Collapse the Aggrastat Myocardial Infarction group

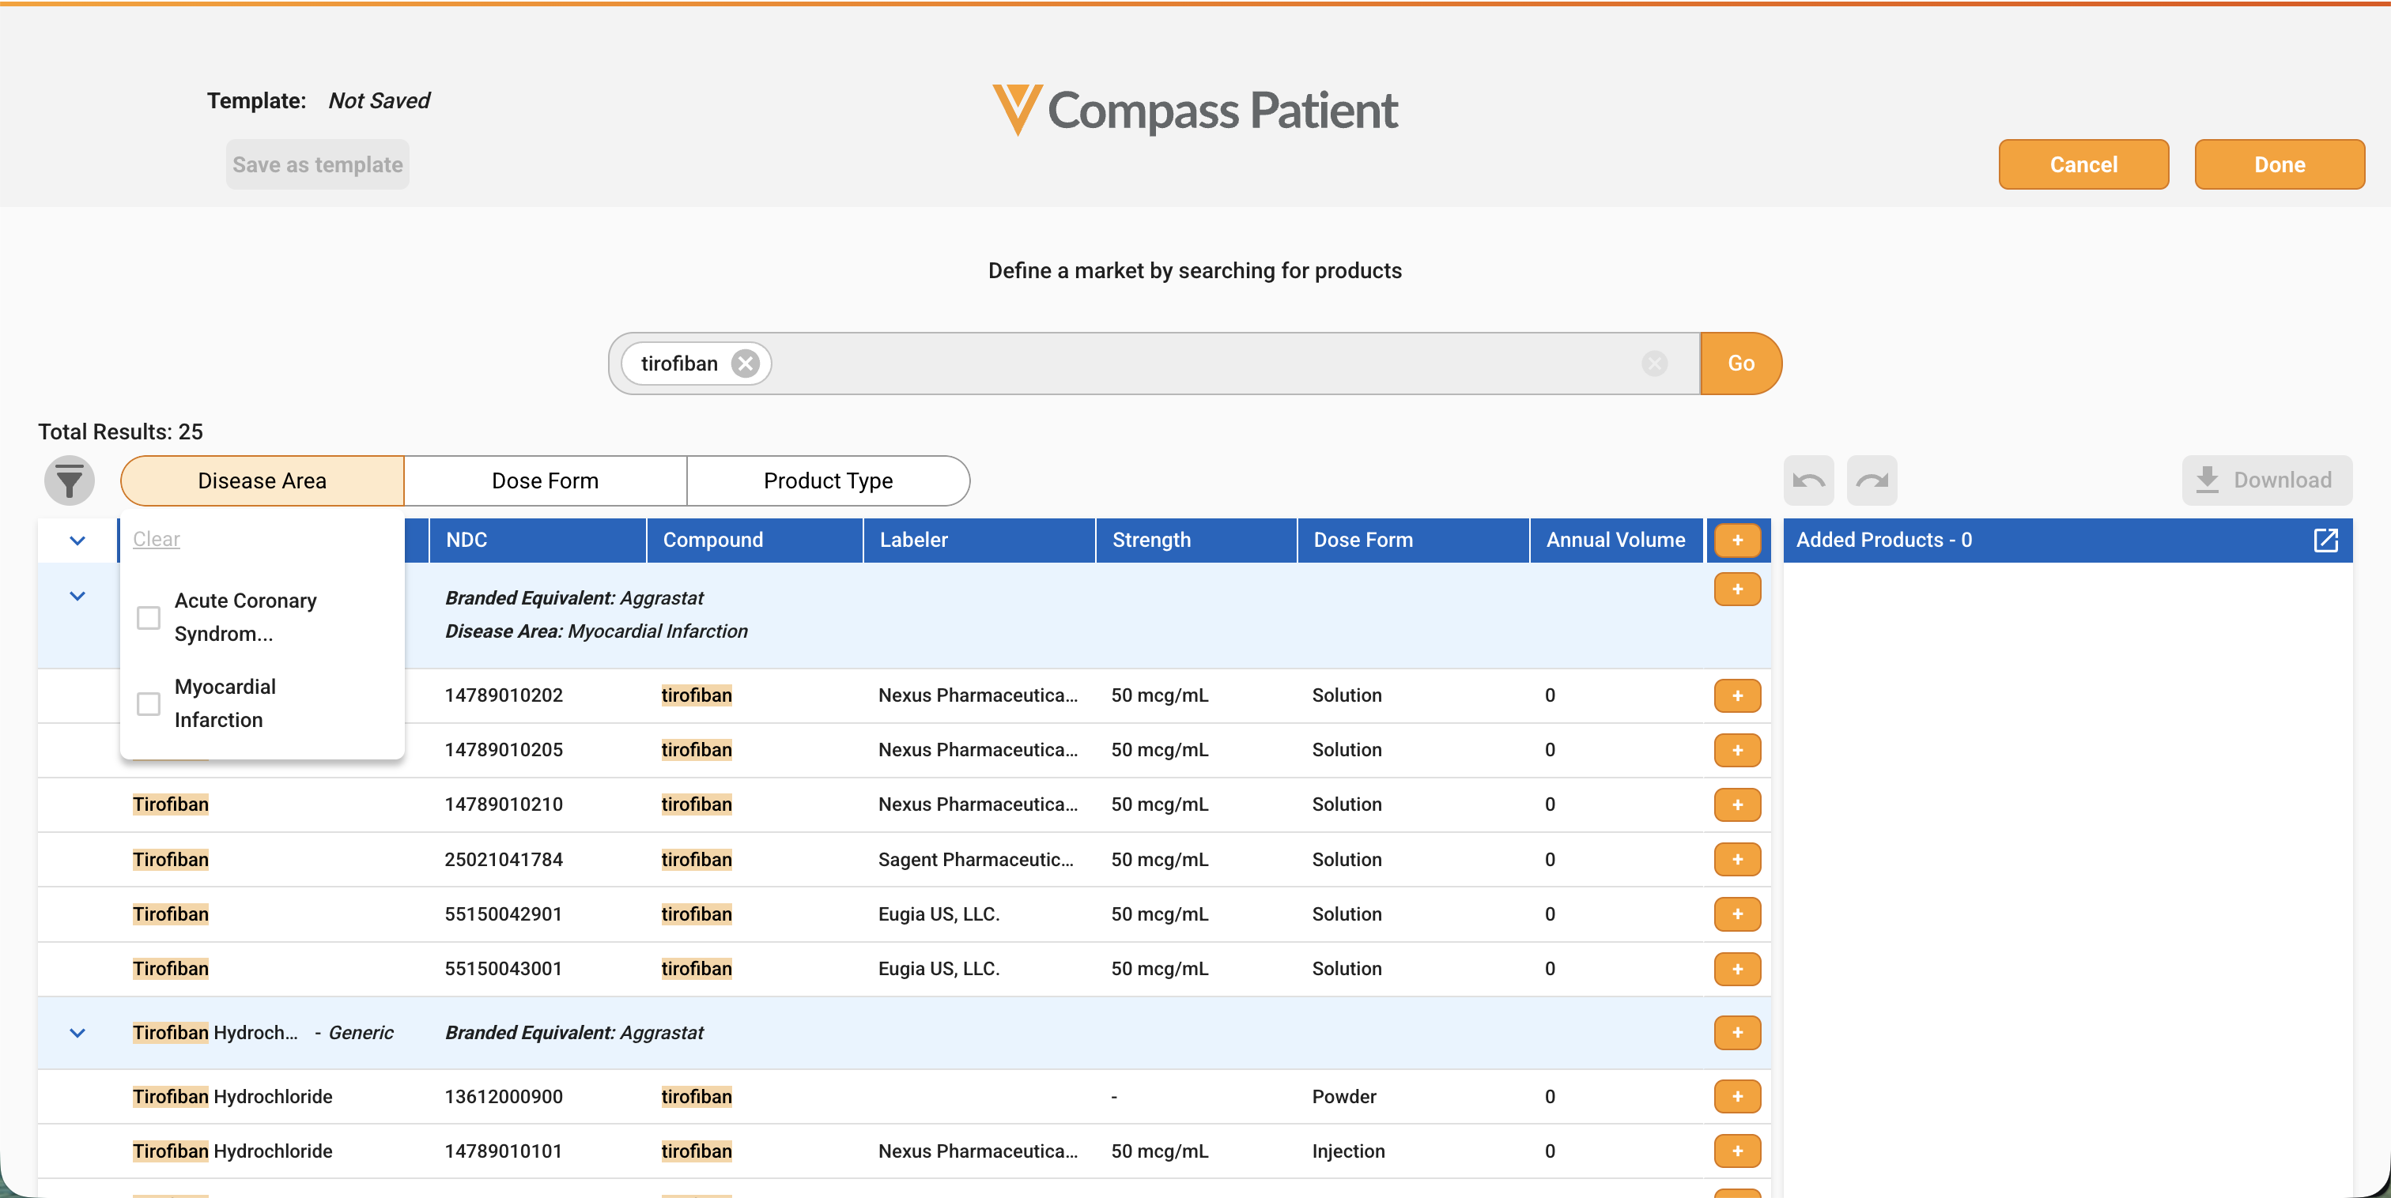tap(77, 597)
